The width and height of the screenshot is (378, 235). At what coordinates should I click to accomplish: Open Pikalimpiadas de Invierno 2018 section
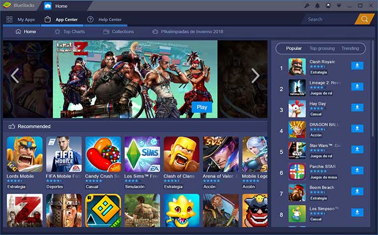coord(188,31)
